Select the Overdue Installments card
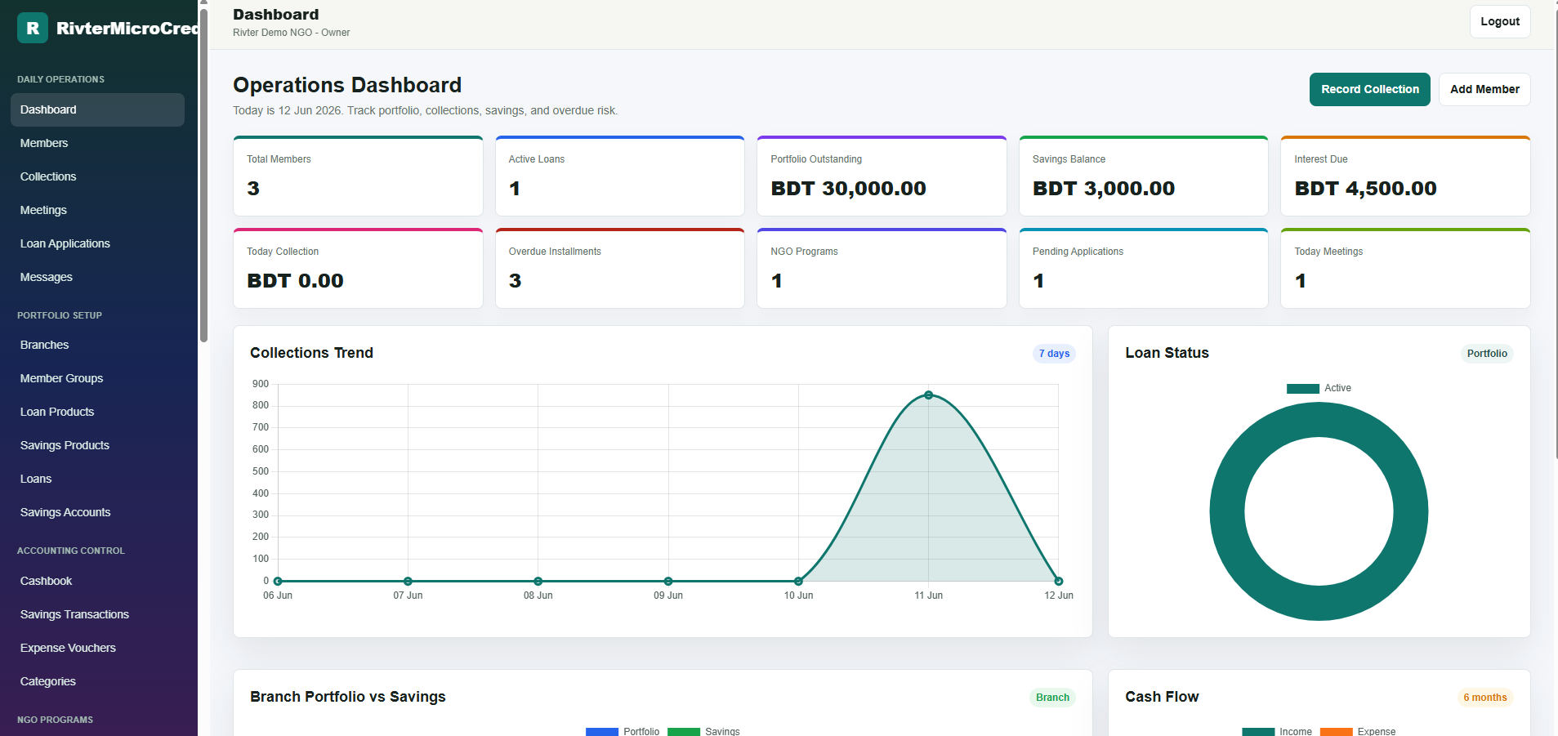1558x736 pixels. tap(620, 268)
